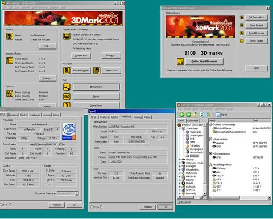This screenshot has height=219, width=273.
Task: Click the magnifier icon beside ResultBrowser in Pro Tools
Action: (67, 71)
